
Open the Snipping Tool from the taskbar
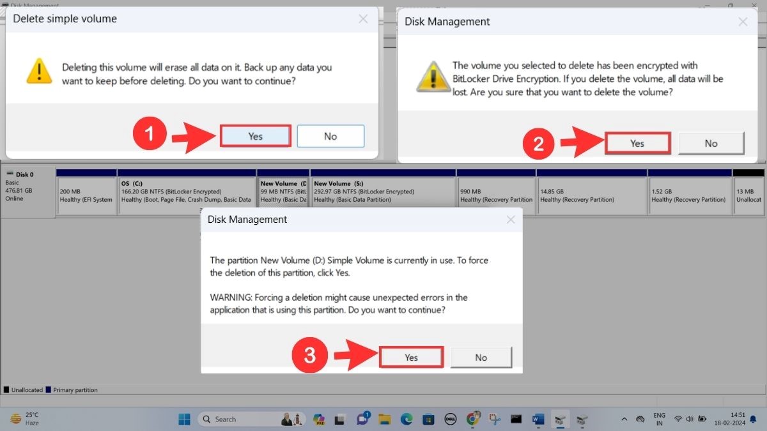(492, 419)
